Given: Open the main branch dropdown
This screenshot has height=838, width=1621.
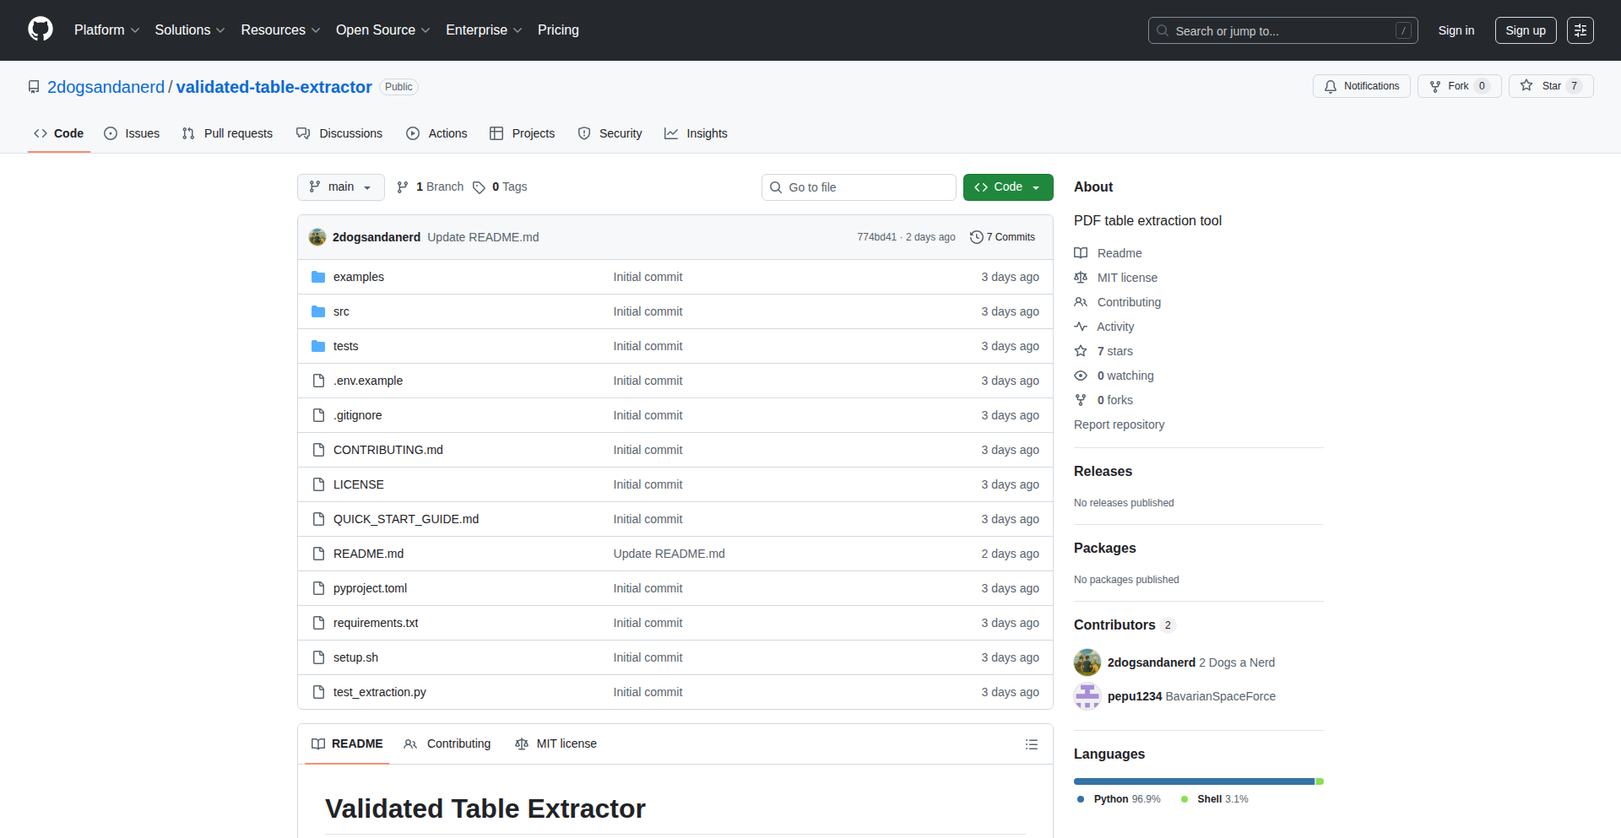Looking at the screenshot, I should click(x=340, y=187).
